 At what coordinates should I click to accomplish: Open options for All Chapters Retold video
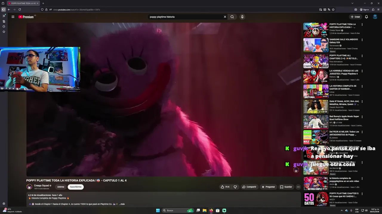(362, 56)
